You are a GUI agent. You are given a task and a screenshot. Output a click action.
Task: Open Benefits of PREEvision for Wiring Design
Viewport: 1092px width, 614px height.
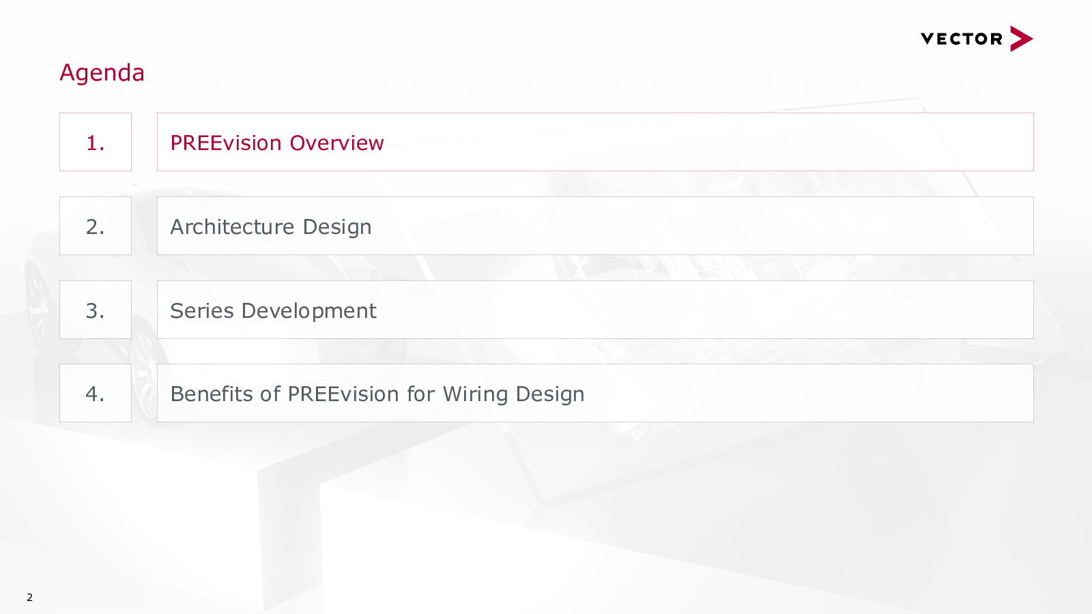click(x=595, y=393)
